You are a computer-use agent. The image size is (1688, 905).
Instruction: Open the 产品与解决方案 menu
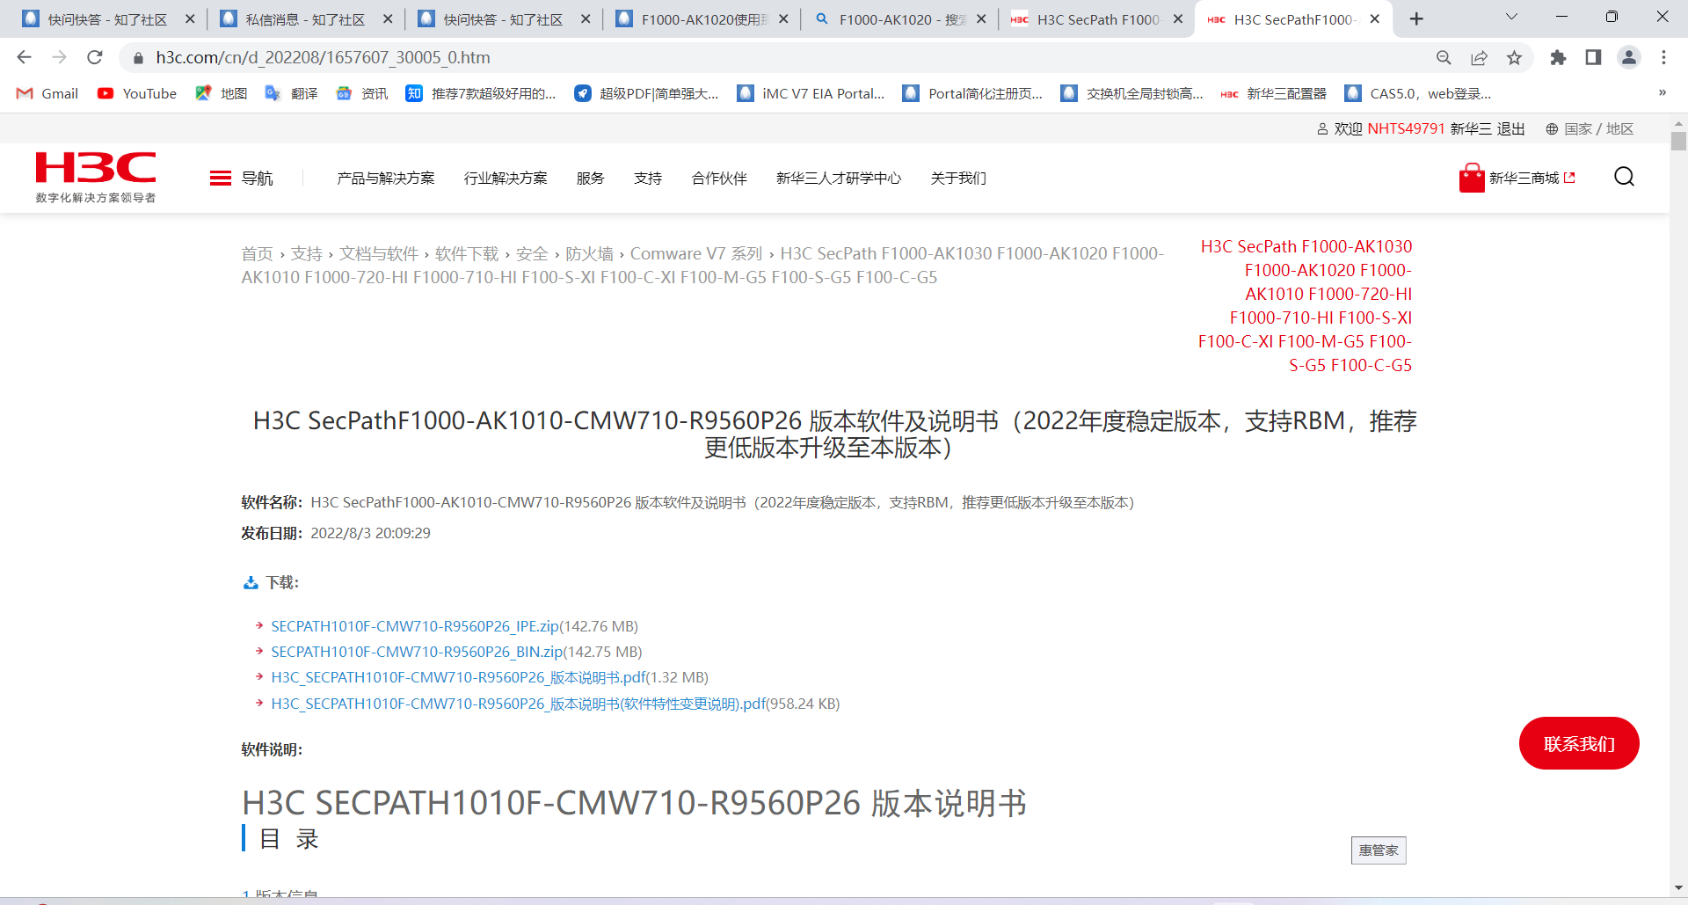[x=386, y=179]
